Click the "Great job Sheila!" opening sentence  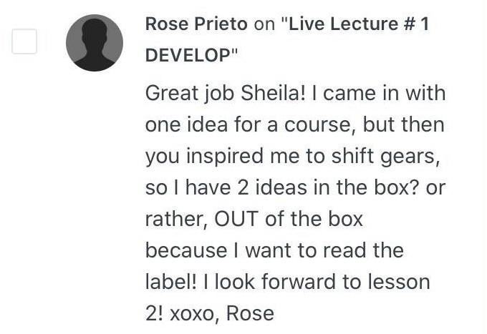pyautogui.click(x=226, y=94)
